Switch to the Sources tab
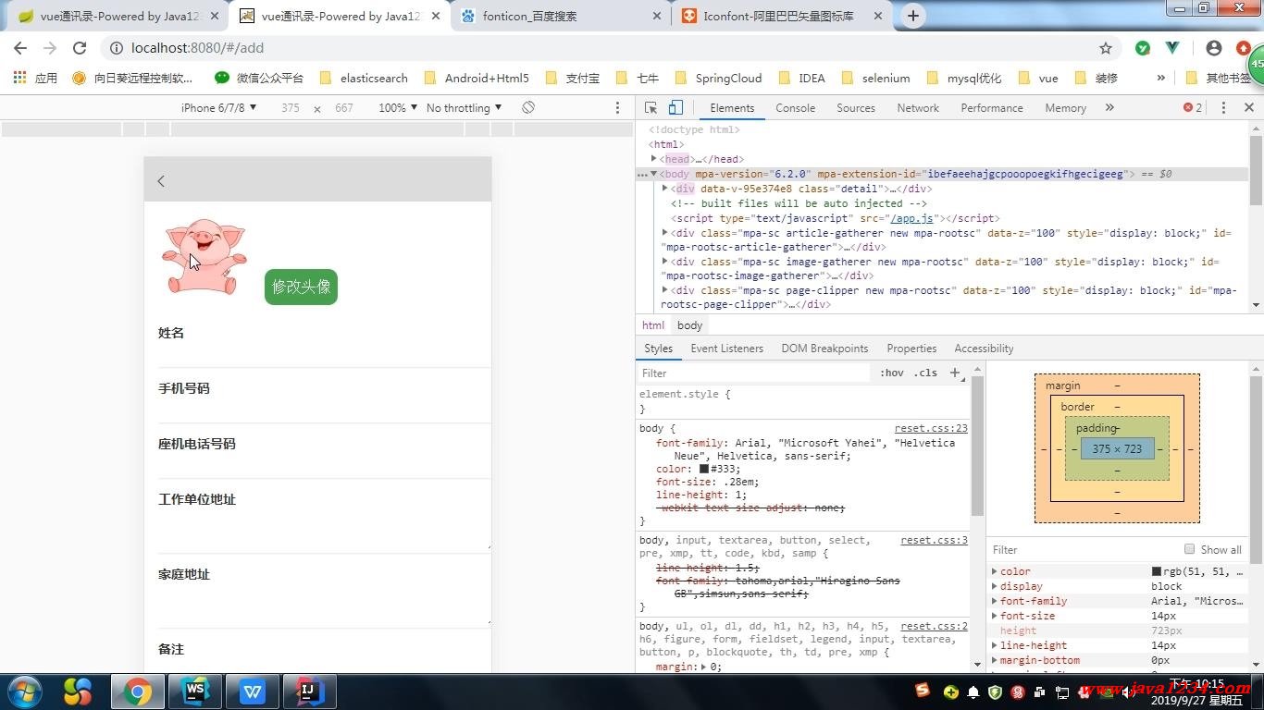The image size is (1264, 710). coord(855,107)
